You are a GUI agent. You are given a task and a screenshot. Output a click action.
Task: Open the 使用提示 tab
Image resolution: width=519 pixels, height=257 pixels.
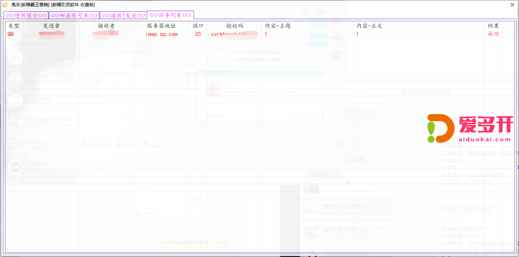pyautogui.click(x=26, y=15)
